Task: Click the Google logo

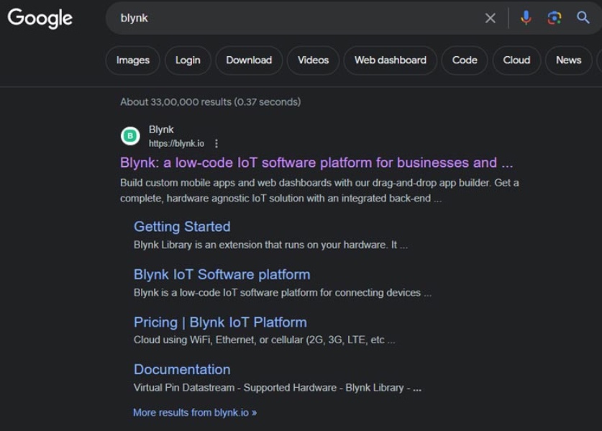Action: pyautogui.click(x=40, y=18)
